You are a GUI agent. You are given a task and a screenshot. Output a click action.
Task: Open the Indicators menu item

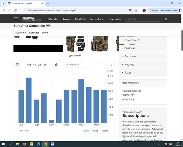[97, 19]
